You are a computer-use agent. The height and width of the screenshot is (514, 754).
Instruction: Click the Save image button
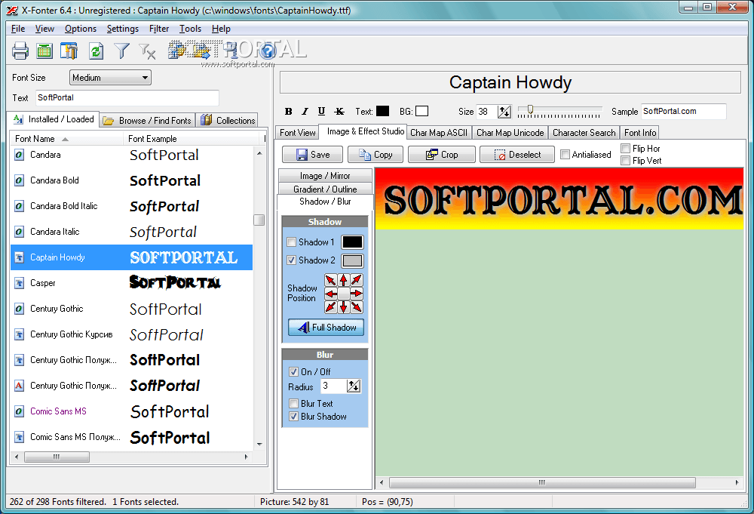pyautogui.click(x=313, y=155)
